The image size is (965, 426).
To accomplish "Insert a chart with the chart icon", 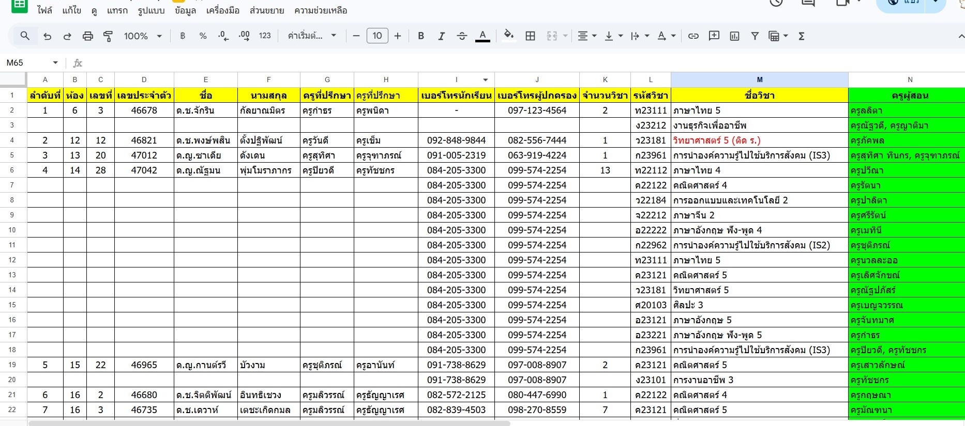I will (x=734, y=36).
